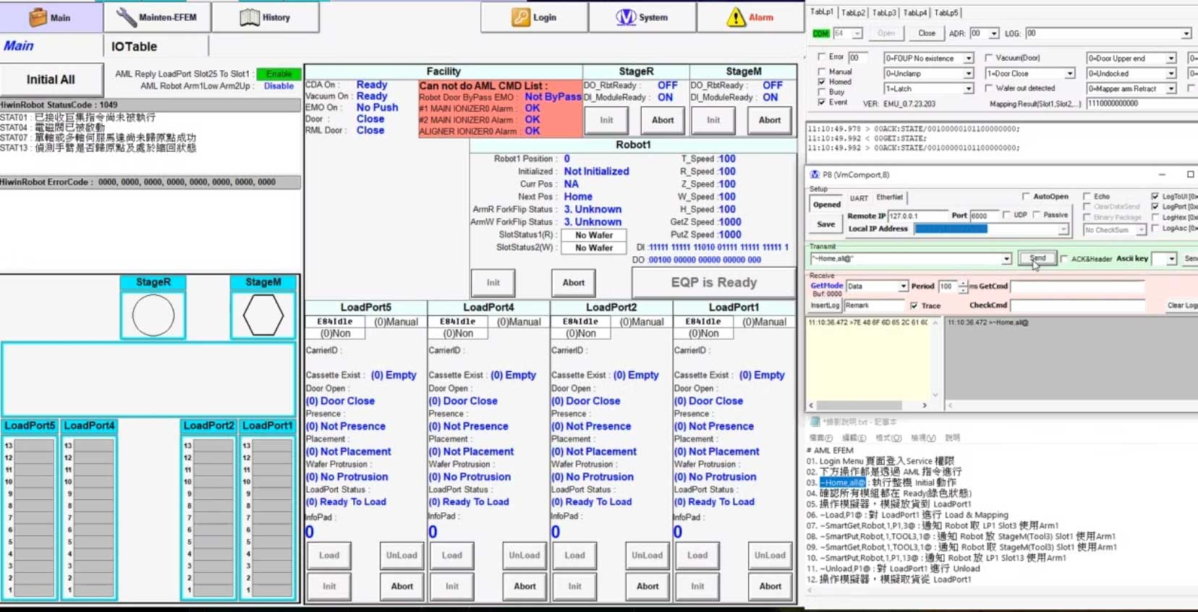Open the 0=Mapper arm Retract dropdown
This screenshot has height=612, width=1198.
click(x=1171, y=89)
